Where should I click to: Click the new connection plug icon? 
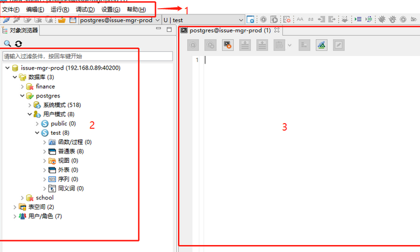(6, 20)
